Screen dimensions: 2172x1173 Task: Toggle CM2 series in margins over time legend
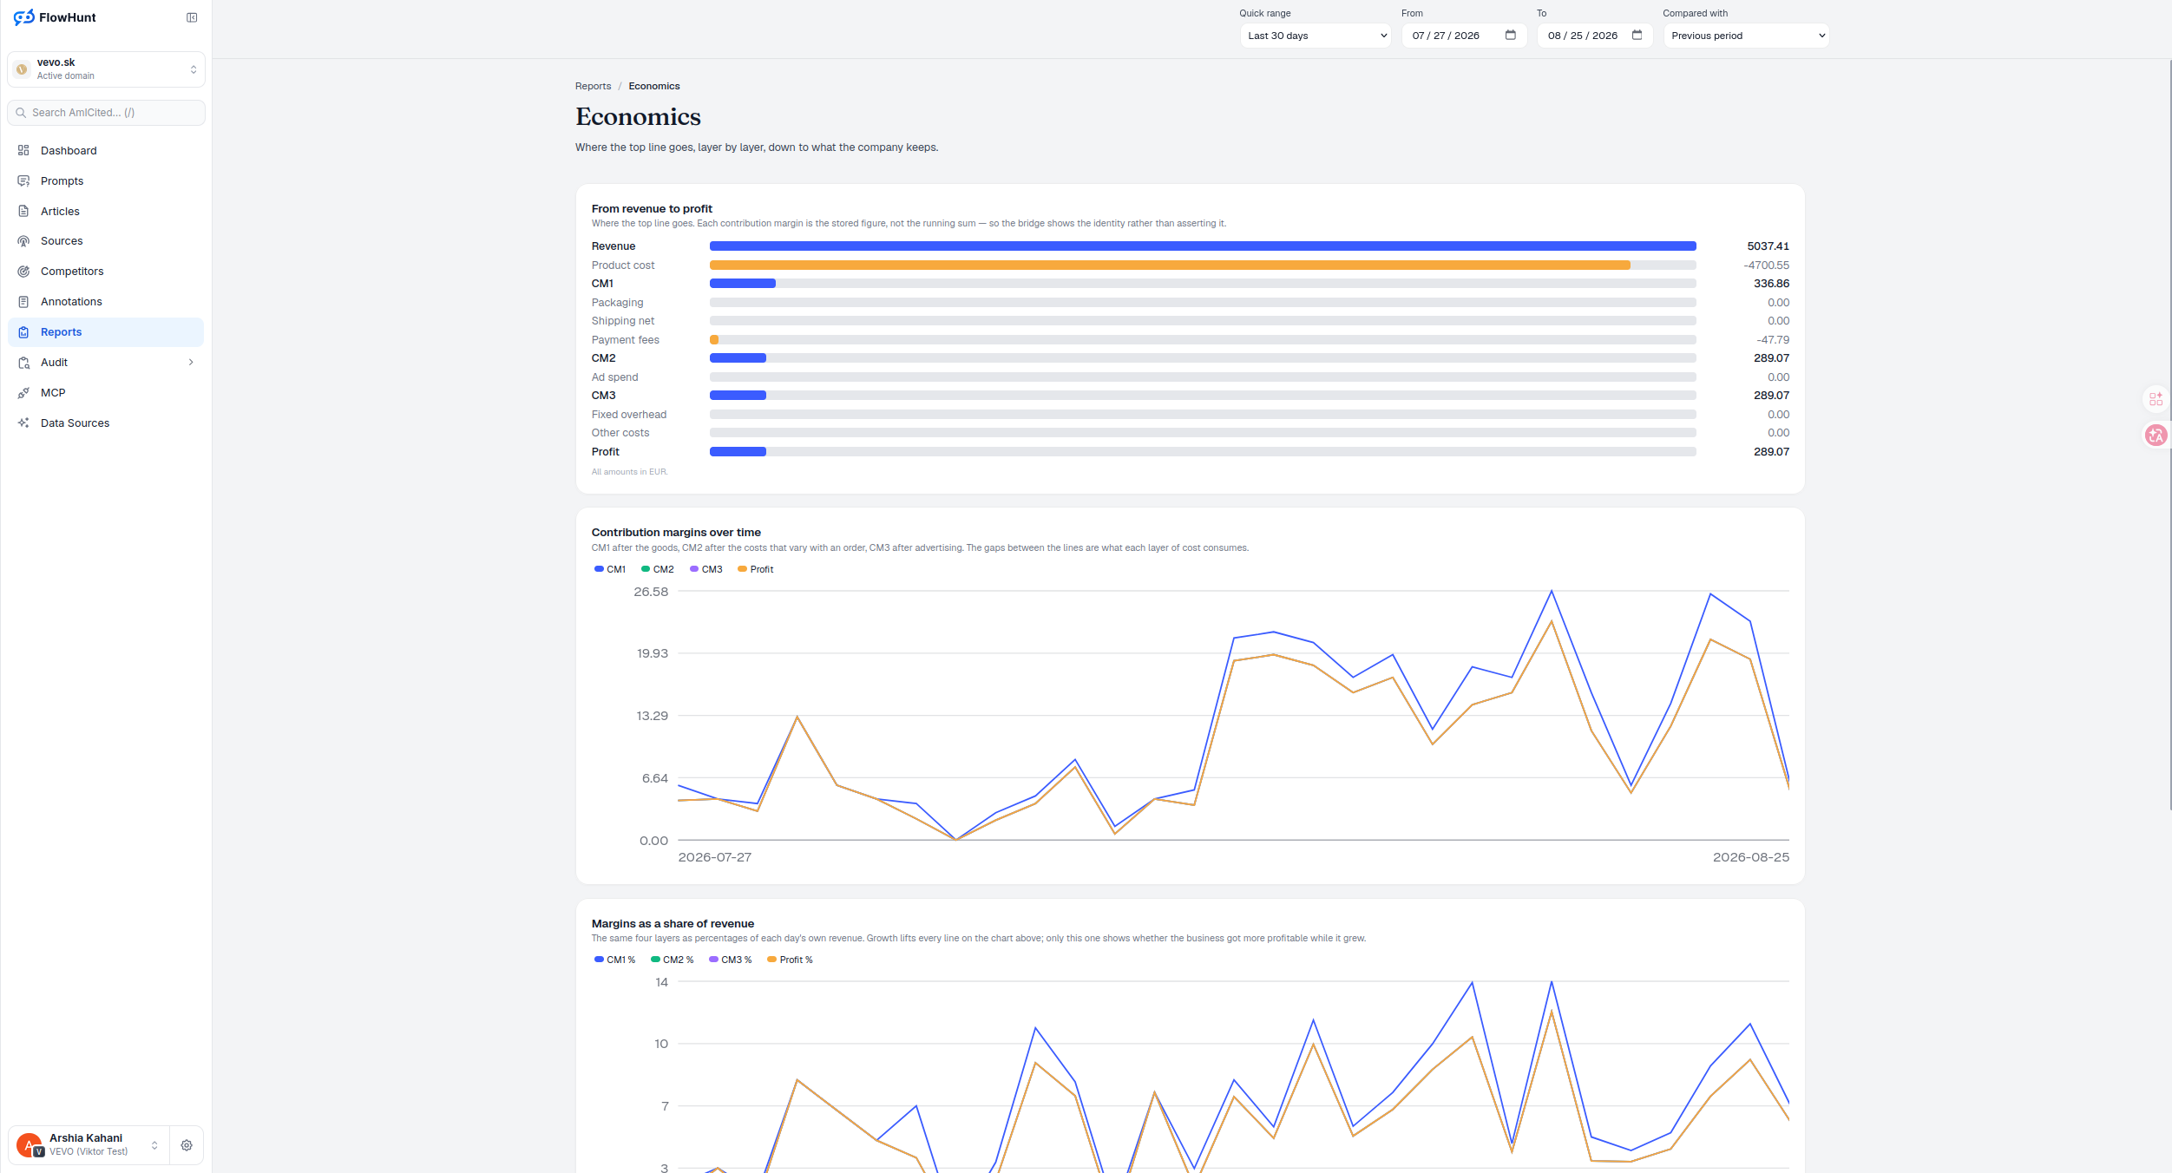pyautogui.click(x=658, y=570)
